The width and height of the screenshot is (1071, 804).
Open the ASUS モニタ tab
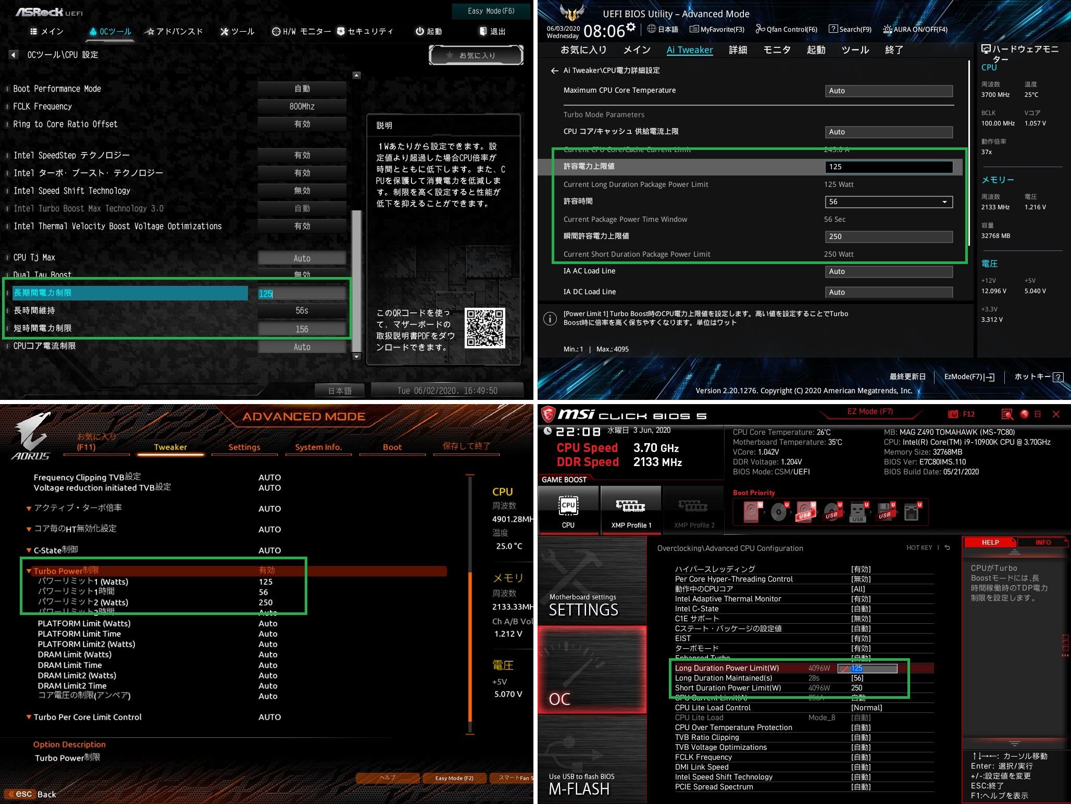click(x=777, y=50)
